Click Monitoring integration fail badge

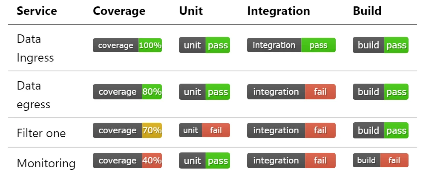point(291,160)
